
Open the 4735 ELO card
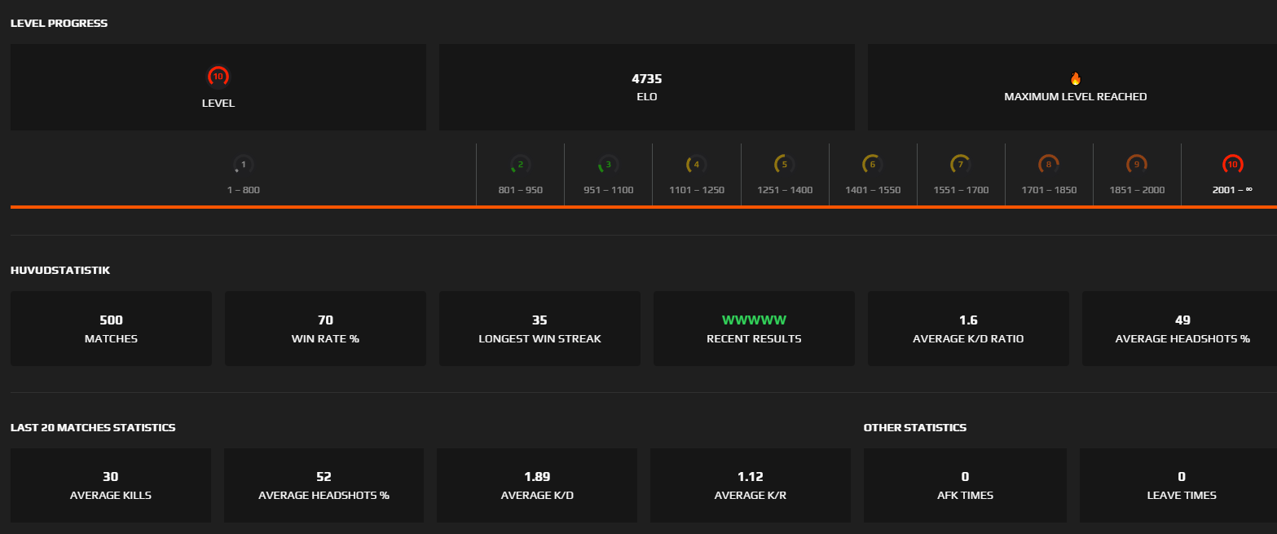tap(646, 87)
